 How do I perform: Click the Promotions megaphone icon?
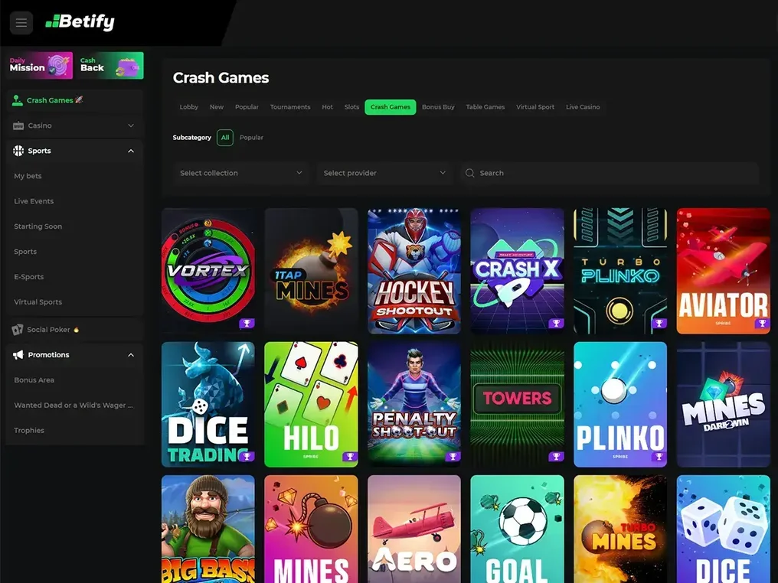[18, 355]
